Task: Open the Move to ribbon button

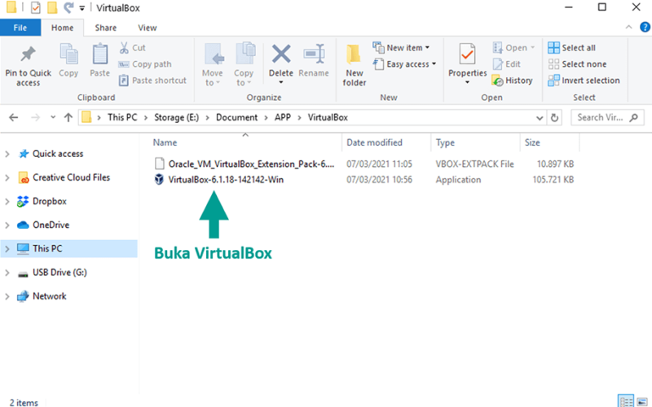Action: point(213,65)
